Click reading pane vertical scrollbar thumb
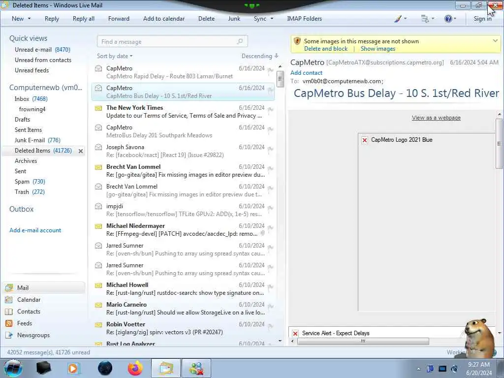The image size is (504, 378). tap(499, 143)
